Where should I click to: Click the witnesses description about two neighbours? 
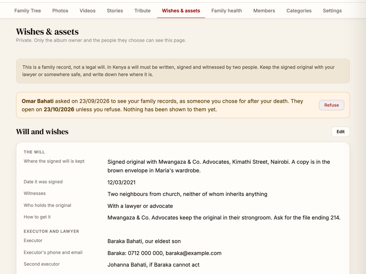tap(187, 194)
